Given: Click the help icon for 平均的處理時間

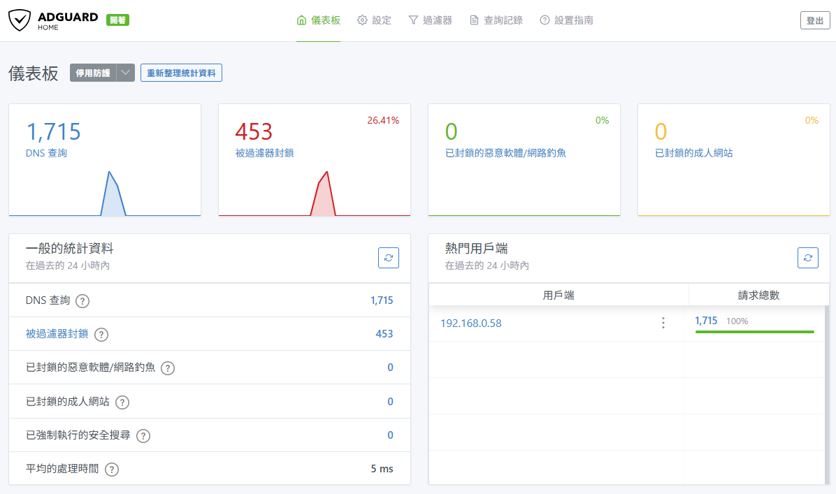Looking at the screenshot, I should pos(111,470).
